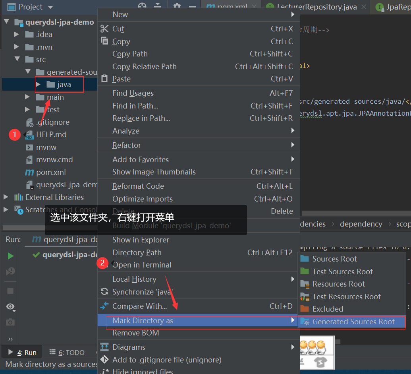
Task: Open the 4: Run tool window tab
Action: (x=22, y=352)
